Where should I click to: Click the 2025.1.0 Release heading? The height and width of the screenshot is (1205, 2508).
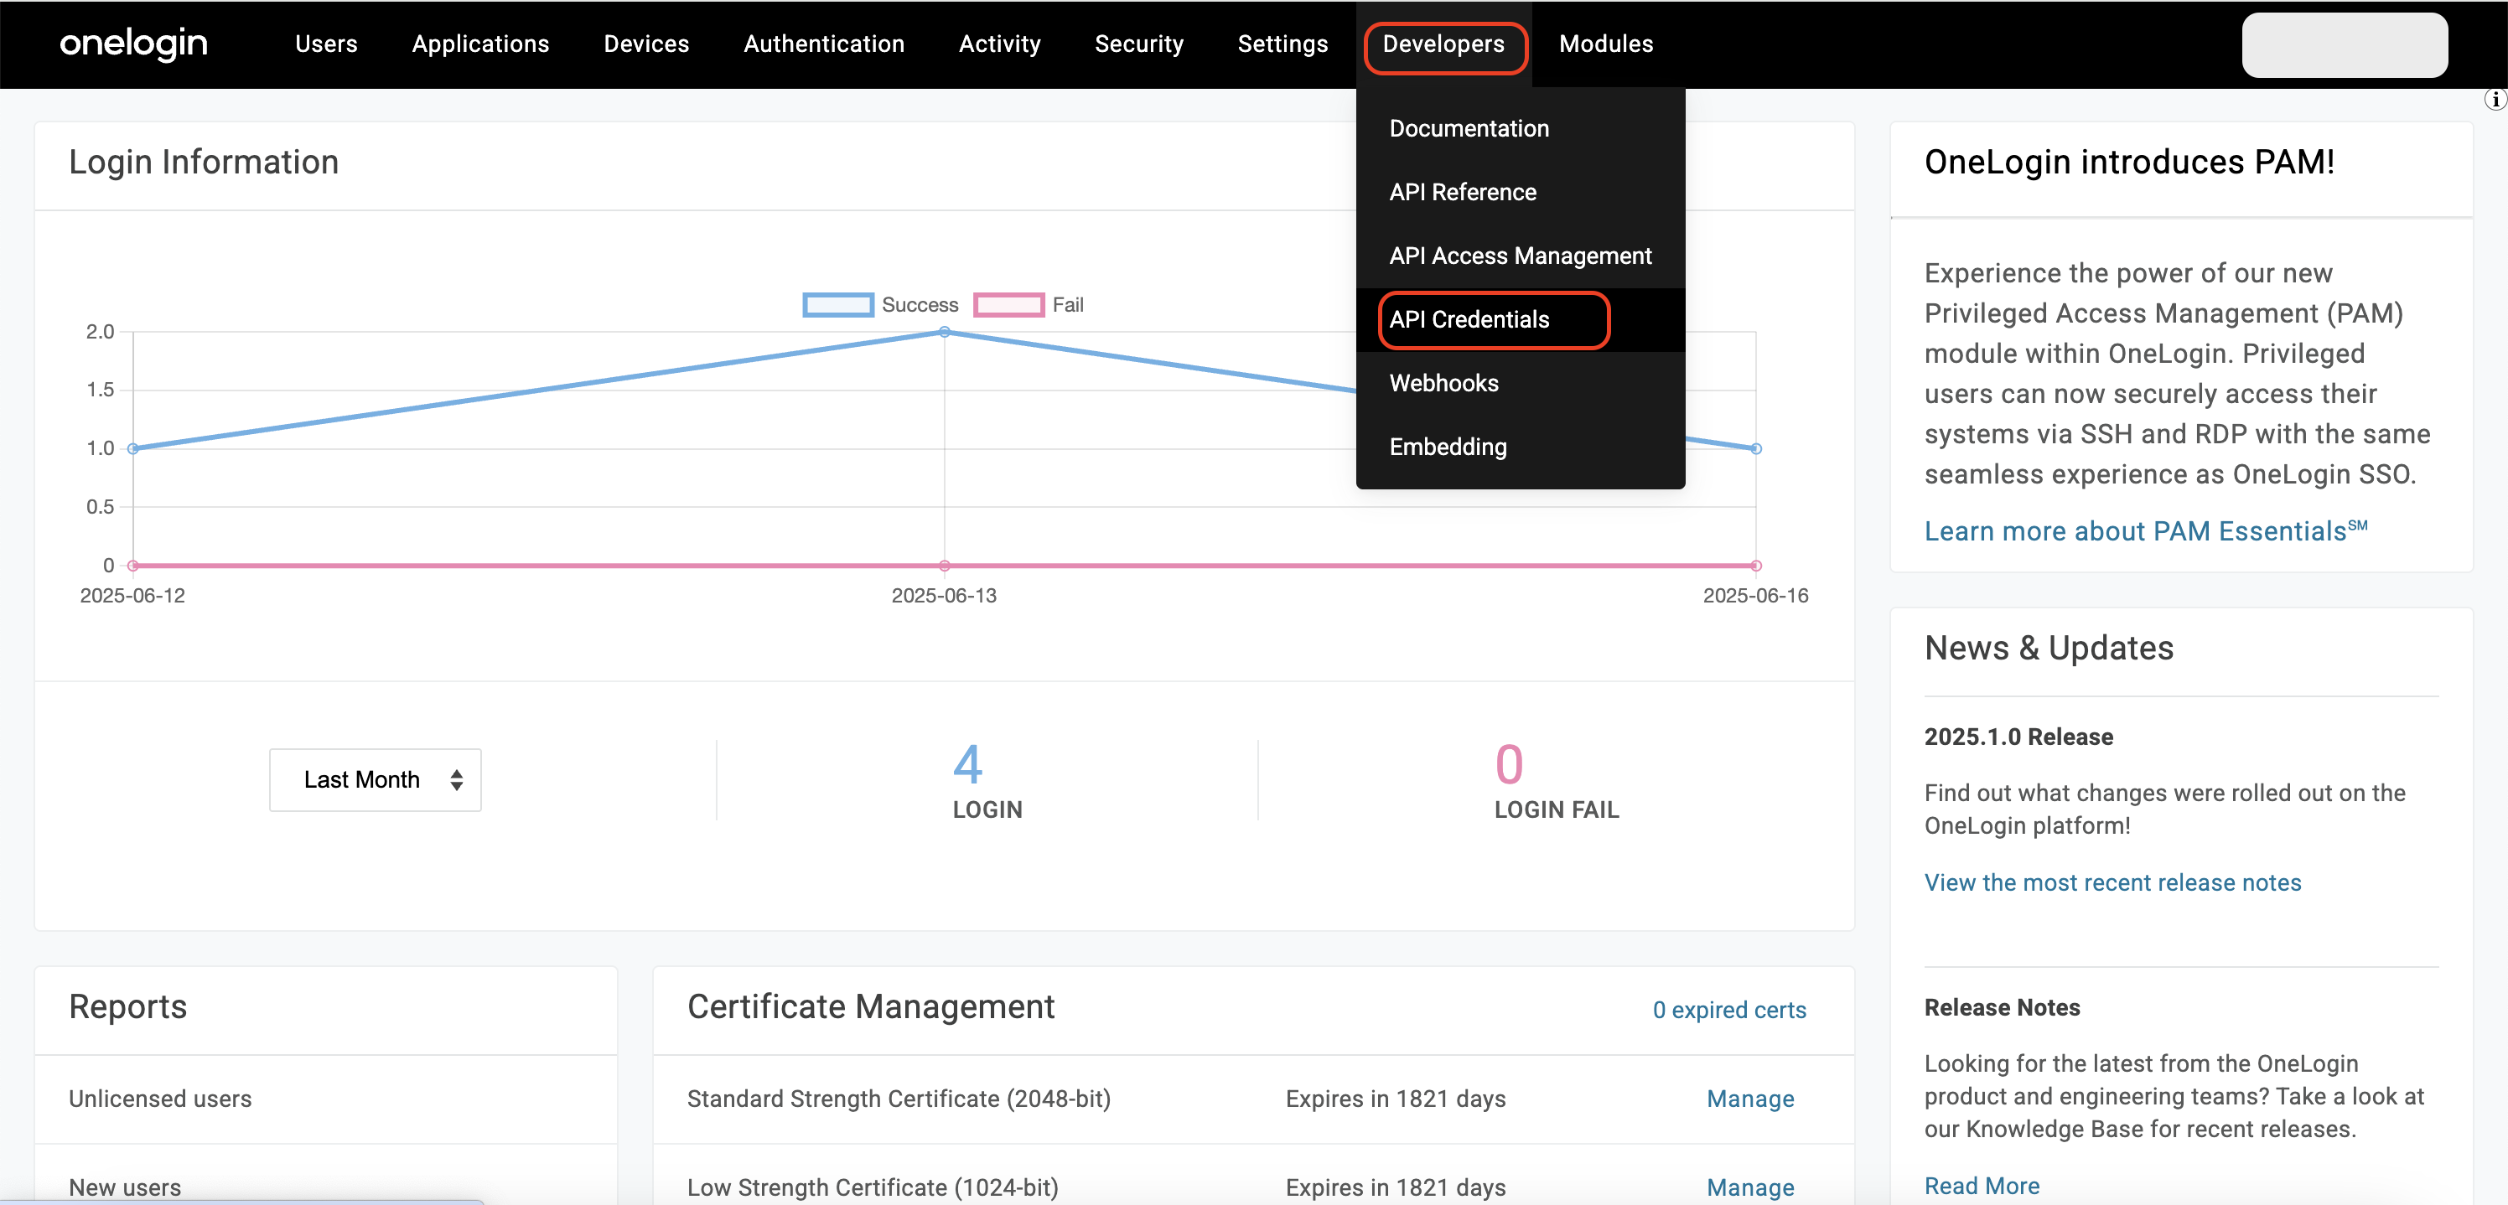pos(2018,737)
